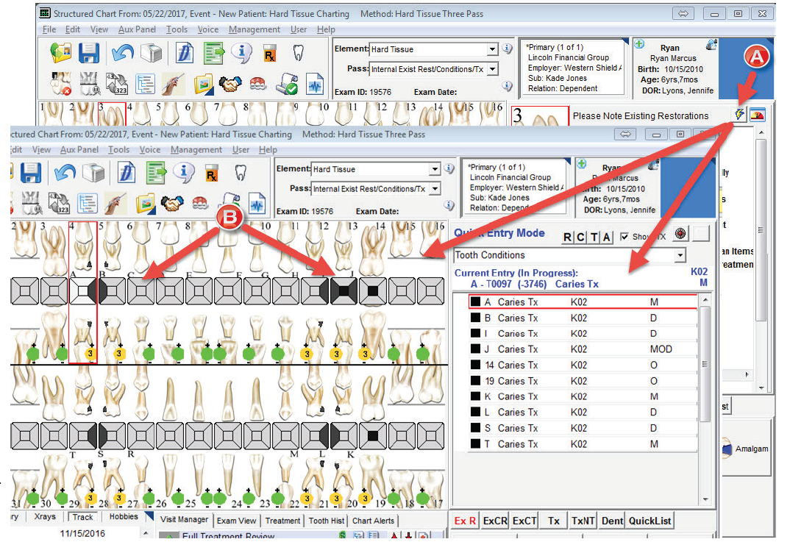The width and height of the screenshot is (790, 553).
Task: Expand the Tooth Conditions dropdown
Action: [x=680, y=255]
